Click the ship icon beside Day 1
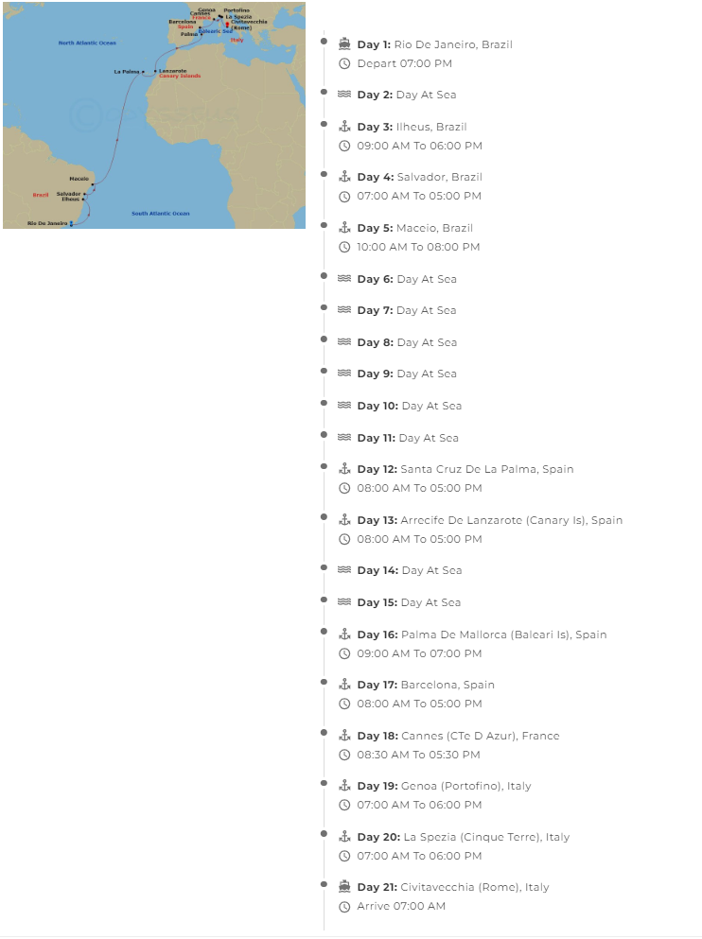 pos(344,44)
